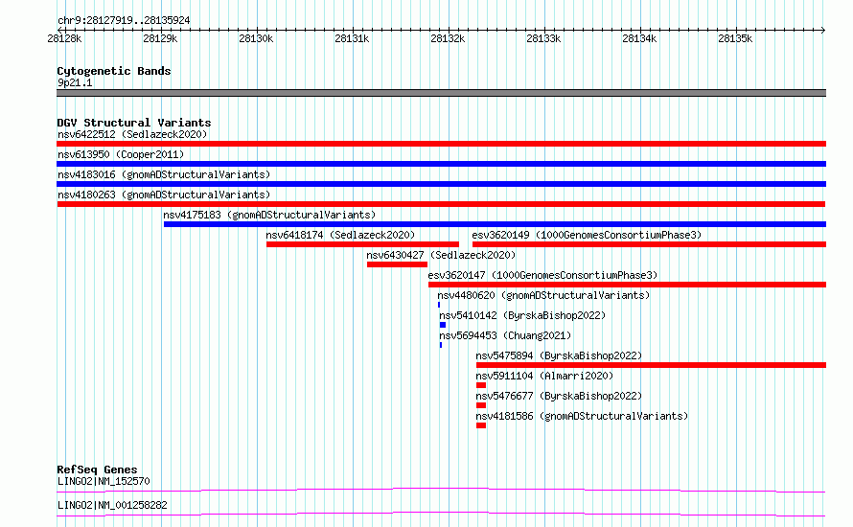Click the tiny blue nsv4480620 marker
The image size is (853, 527).
coord(439,305)
